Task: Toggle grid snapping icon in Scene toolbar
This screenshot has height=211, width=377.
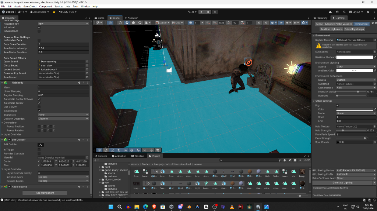Action: tap(208, 23)
